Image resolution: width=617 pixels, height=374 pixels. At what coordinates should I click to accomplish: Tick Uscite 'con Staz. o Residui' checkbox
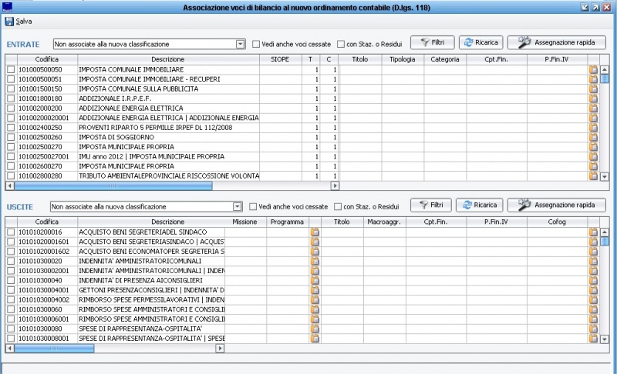(338, 206)
